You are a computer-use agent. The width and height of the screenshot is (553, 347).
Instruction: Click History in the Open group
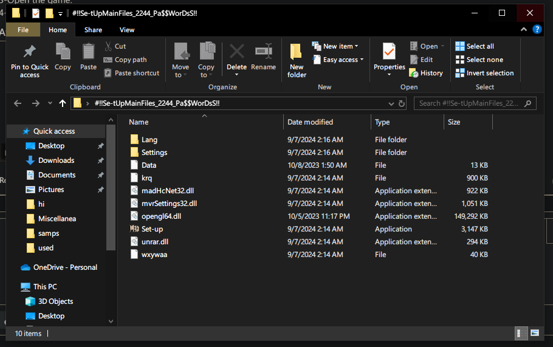coord(426,73)
